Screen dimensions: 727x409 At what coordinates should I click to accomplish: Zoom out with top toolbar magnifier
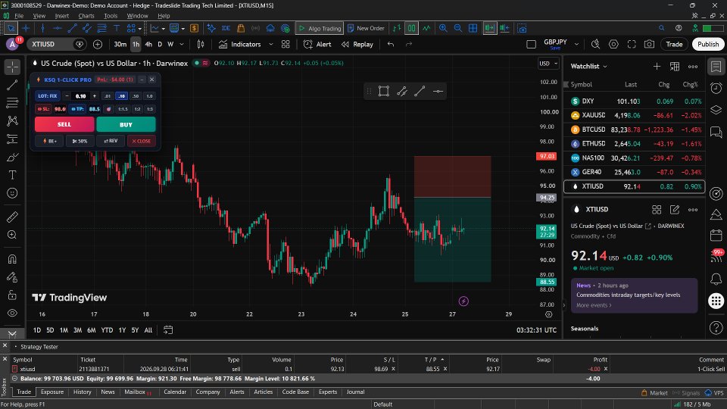458,28
